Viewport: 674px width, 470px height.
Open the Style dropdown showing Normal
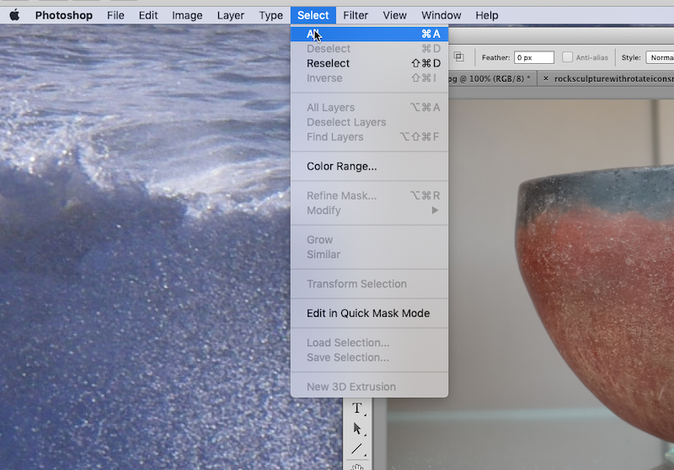[x=660, y=57]
